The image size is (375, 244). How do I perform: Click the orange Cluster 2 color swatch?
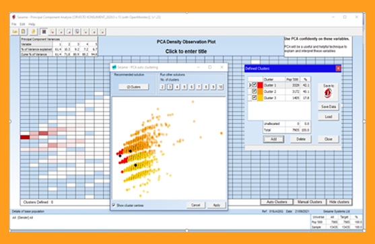point(260,91)
